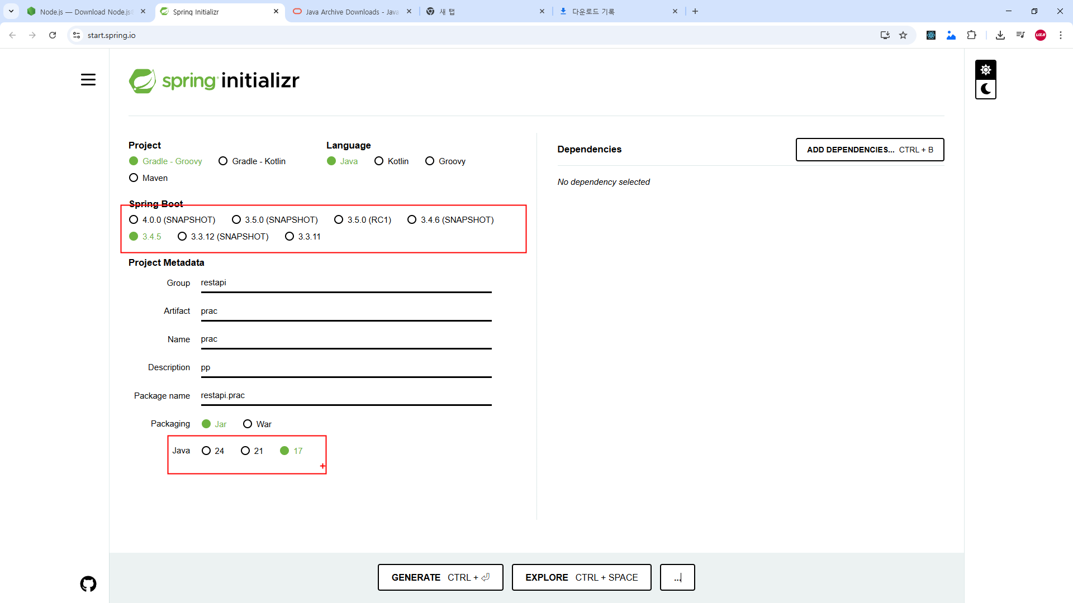The height and width of the screenshot is (603, 1073).
Task: Click Add Dependencies button
Action: click(x=870, y=150)
